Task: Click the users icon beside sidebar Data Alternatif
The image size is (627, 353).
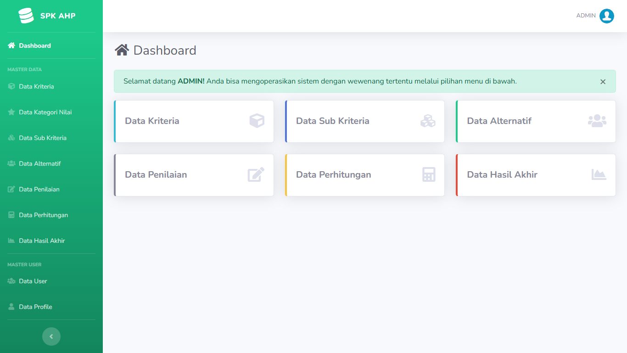Action: 11,163
